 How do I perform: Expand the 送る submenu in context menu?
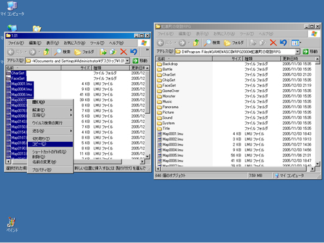[51, 131]
